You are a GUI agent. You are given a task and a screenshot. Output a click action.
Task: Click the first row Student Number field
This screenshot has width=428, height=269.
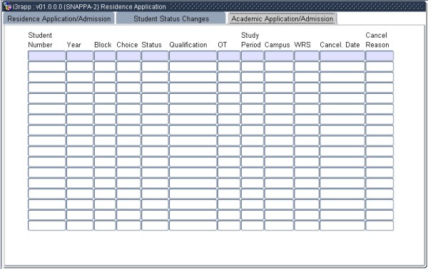(x=46, y=56)
